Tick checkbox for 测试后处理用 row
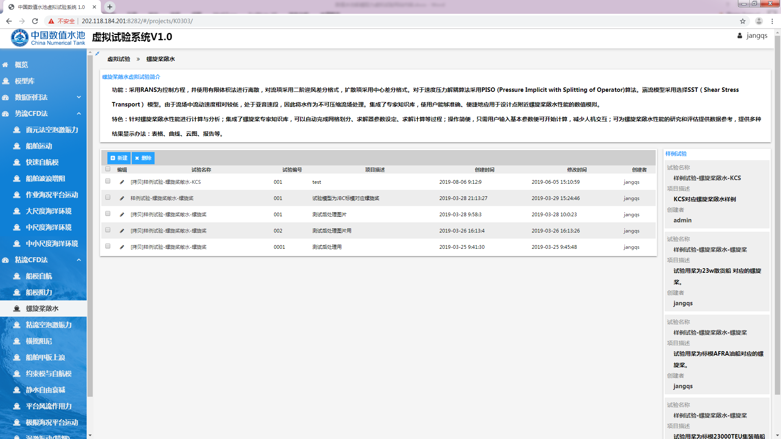This screenshot has width=781, height=439. coord(108,246)
